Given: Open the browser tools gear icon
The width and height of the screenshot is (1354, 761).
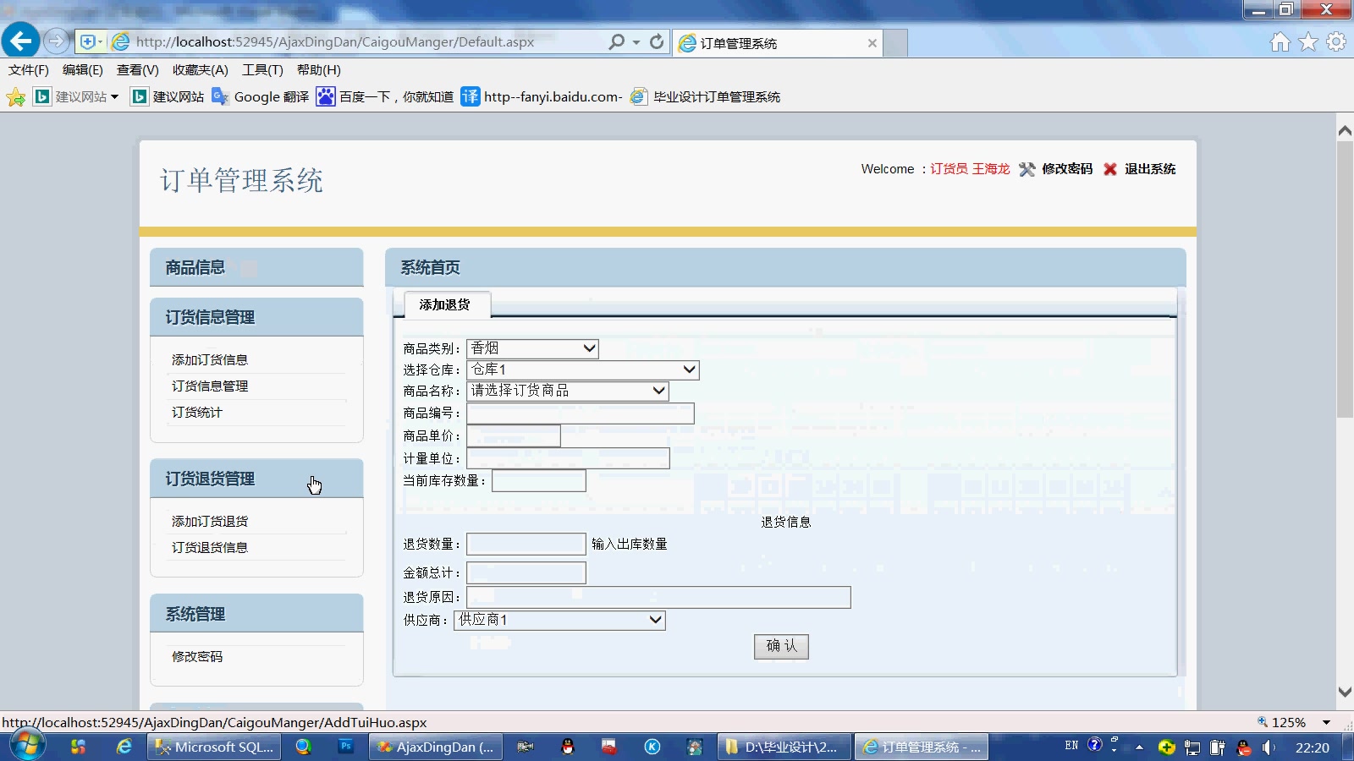Looking at the screenshot, I should [x=1336, y=41].
